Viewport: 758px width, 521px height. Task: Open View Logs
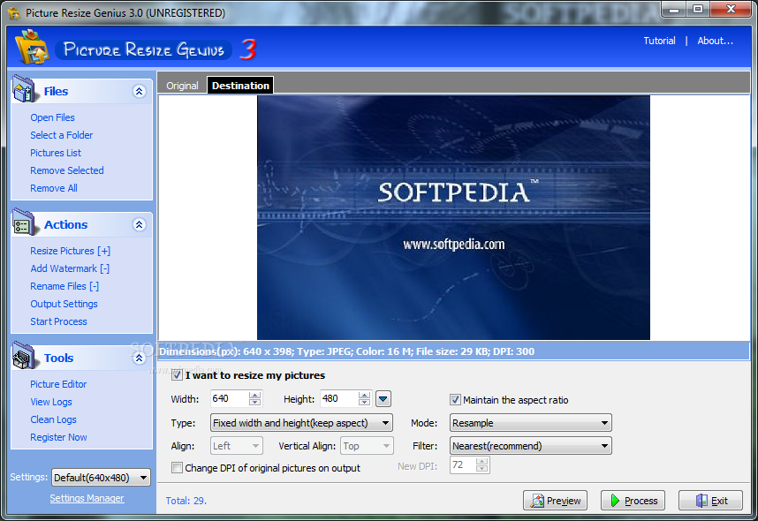(x=50, y=402)
